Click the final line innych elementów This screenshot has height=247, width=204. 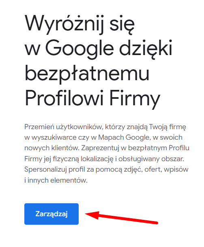[x=58, y=180]
